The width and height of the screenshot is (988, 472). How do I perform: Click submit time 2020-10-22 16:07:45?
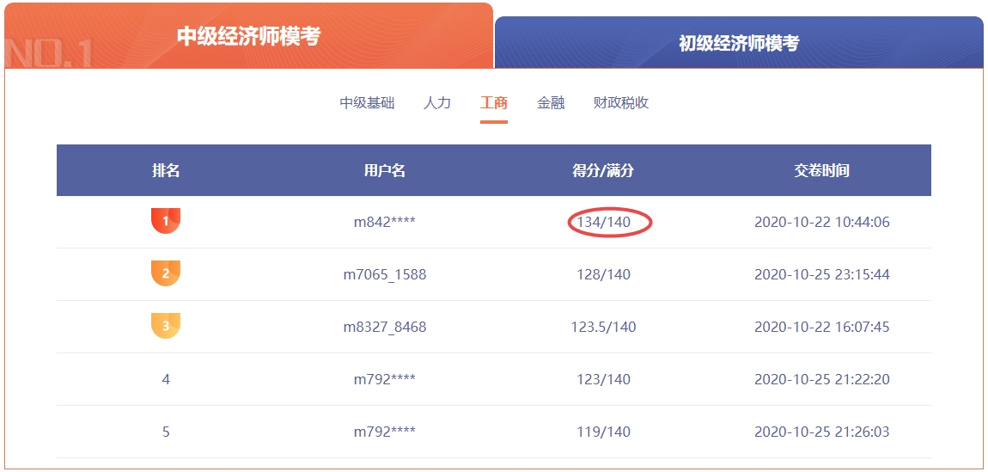821,327
